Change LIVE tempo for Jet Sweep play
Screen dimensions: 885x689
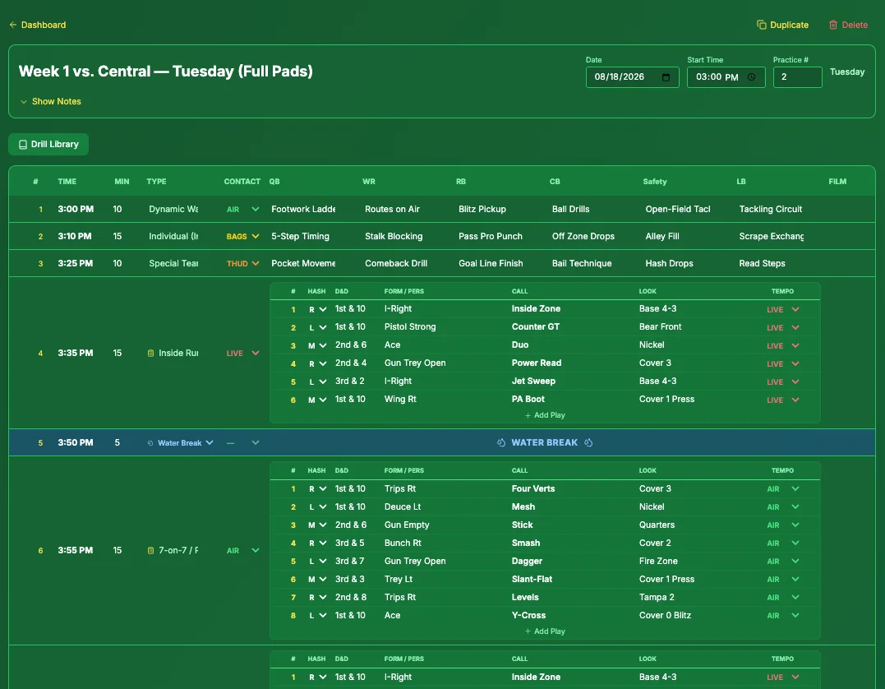[783, 381]
